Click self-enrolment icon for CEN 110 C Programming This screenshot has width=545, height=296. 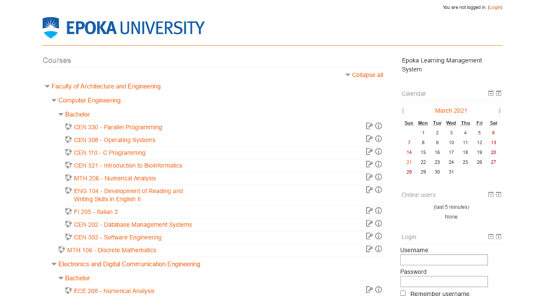pos(369,152)
